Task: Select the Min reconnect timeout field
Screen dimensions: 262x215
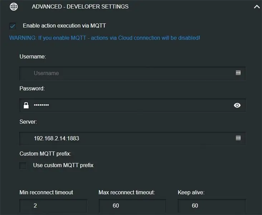Action: [x=53, y=206]
